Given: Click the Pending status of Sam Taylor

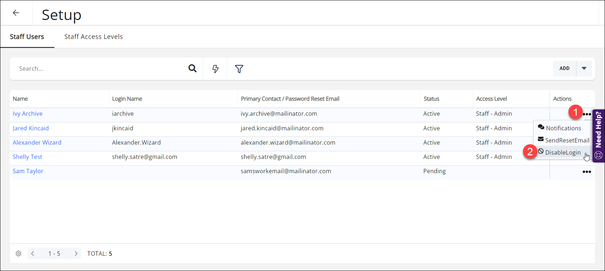Looking at the screenshot, I should (435, 171).
